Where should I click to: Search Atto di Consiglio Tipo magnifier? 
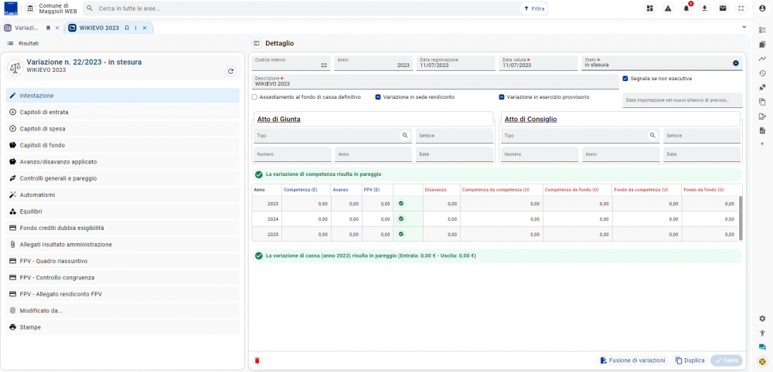tap(652, 135)
